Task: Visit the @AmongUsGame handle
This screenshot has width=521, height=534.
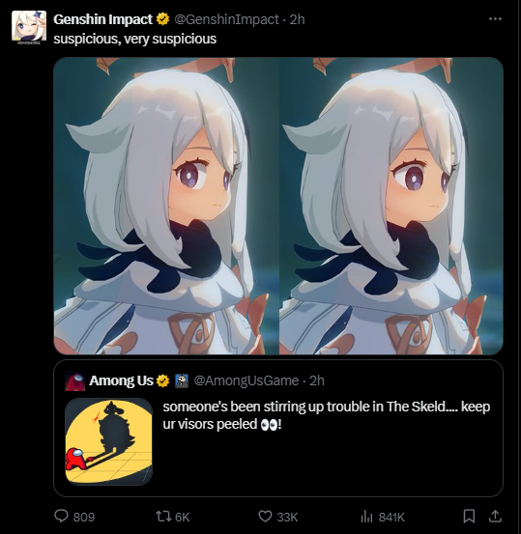Action: point(246,380)
